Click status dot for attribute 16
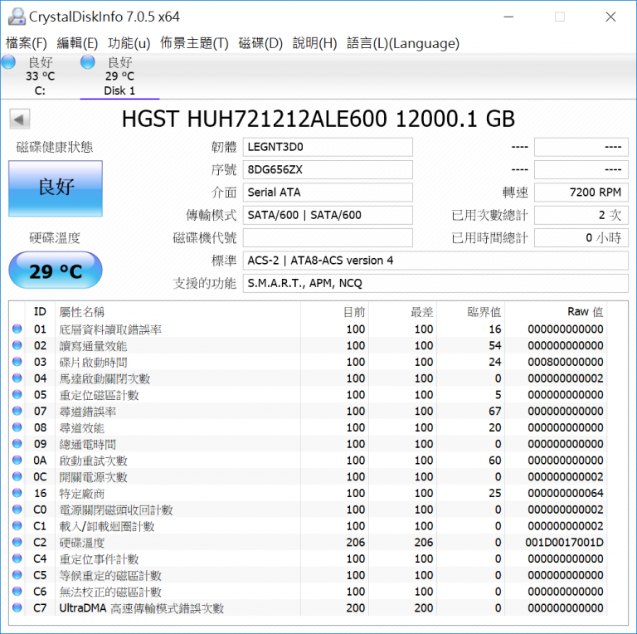This screenshot has width=637, height=634. 17,493
